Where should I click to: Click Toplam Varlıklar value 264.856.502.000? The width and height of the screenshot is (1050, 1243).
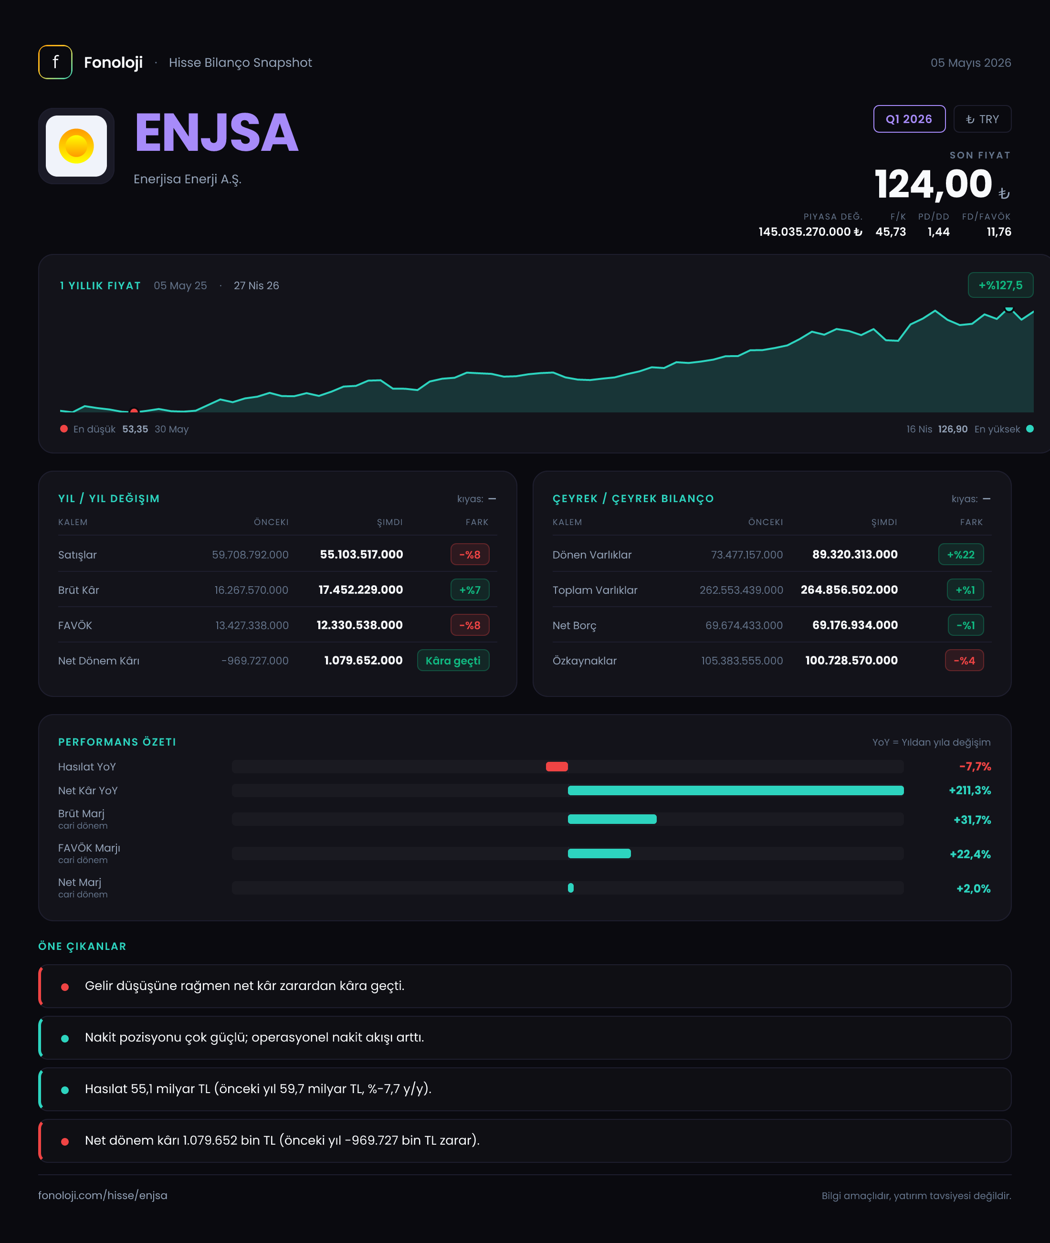point(849,590)
